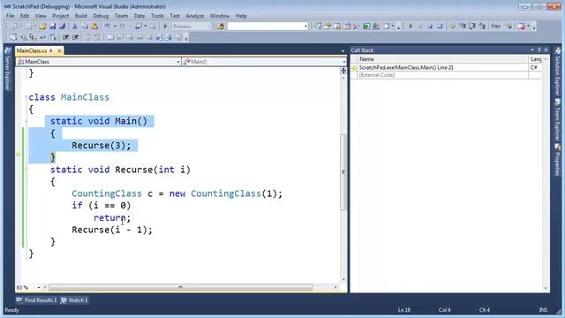Close the Call Stack panel
The image size is (565, 318).
coord(546,50)
